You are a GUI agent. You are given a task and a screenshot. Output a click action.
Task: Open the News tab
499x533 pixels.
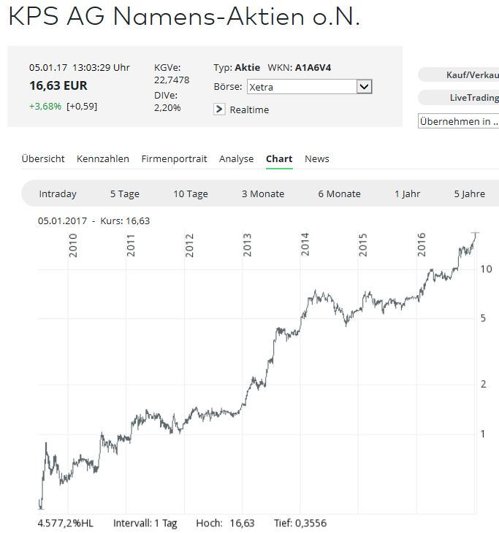click(317, 158)
